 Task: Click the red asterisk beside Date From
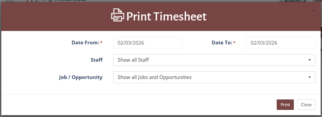click(x=101, y=42)
